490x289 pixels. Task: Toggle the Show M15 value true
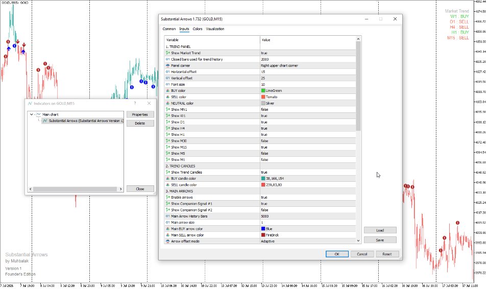point(308,148)
